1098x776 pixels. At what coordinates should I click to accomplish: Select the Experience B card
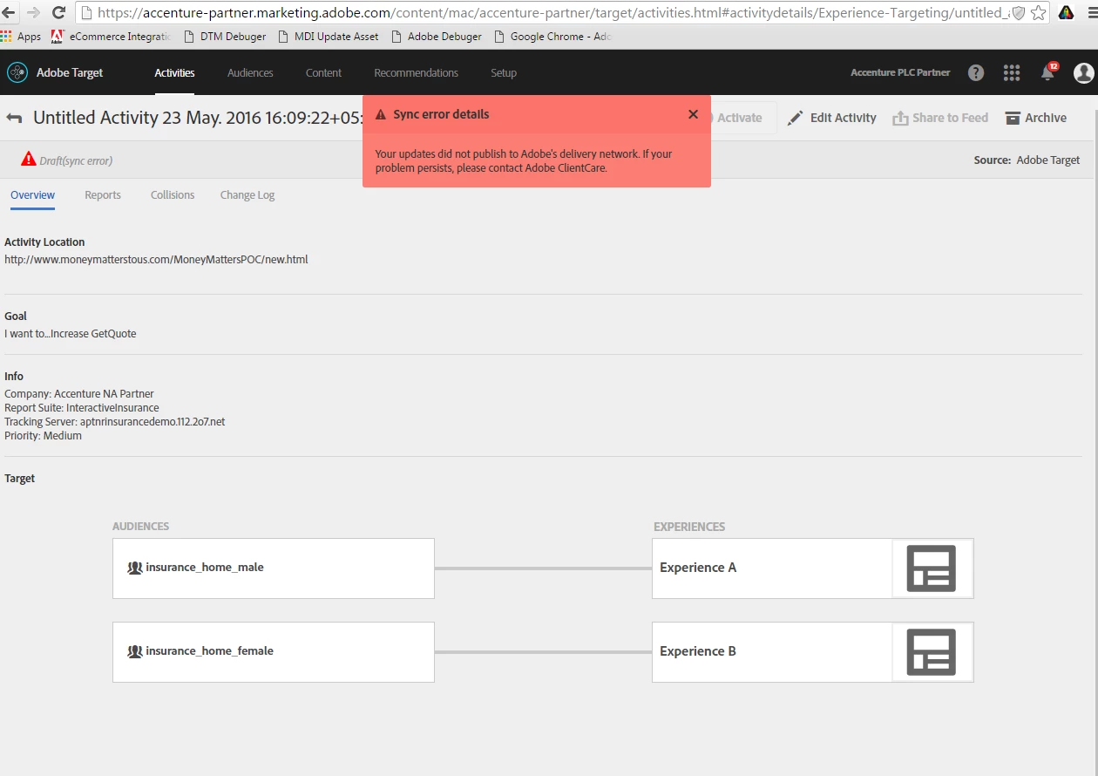point(812,652)
